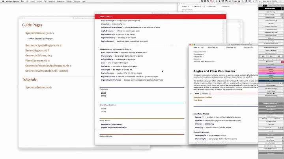Open the Evaluation menu

point(61,1)
